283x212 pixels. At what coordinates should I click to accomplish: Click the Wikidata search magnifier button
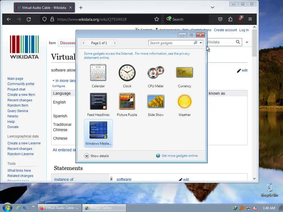(238, 42)
